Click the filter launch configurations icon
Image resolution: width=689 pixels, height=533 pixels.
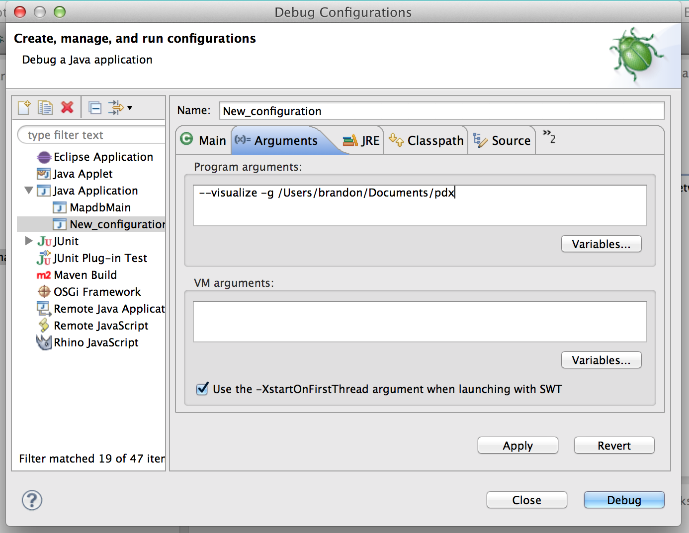tap(116, 108)
